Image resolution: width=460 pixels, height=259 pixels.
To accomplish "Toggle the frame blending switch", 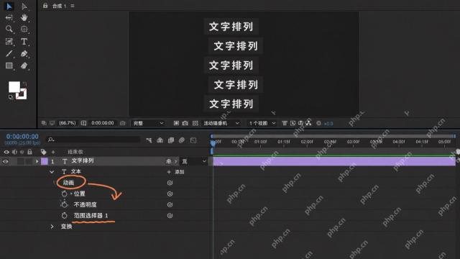I will (171, 140).
